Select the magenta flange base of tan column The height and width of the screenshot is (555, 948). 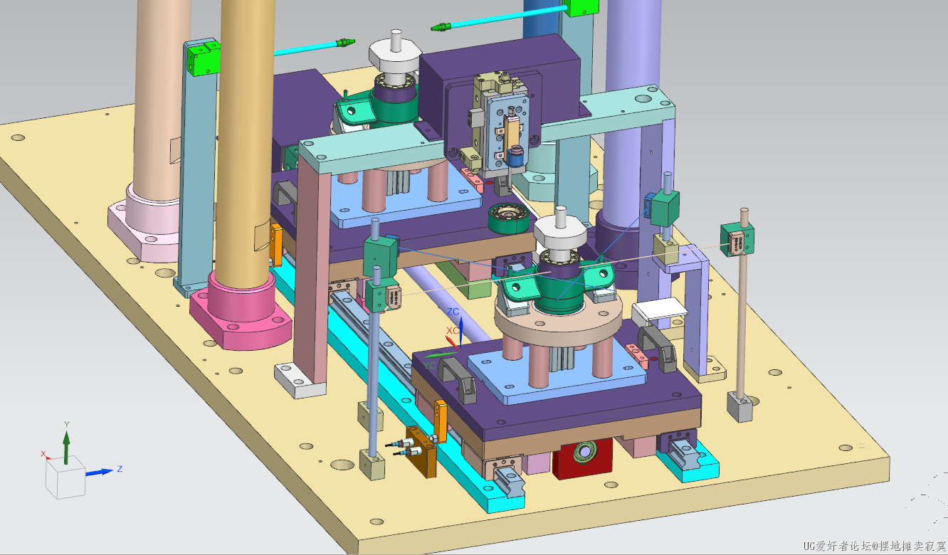(x=240, y=313)
